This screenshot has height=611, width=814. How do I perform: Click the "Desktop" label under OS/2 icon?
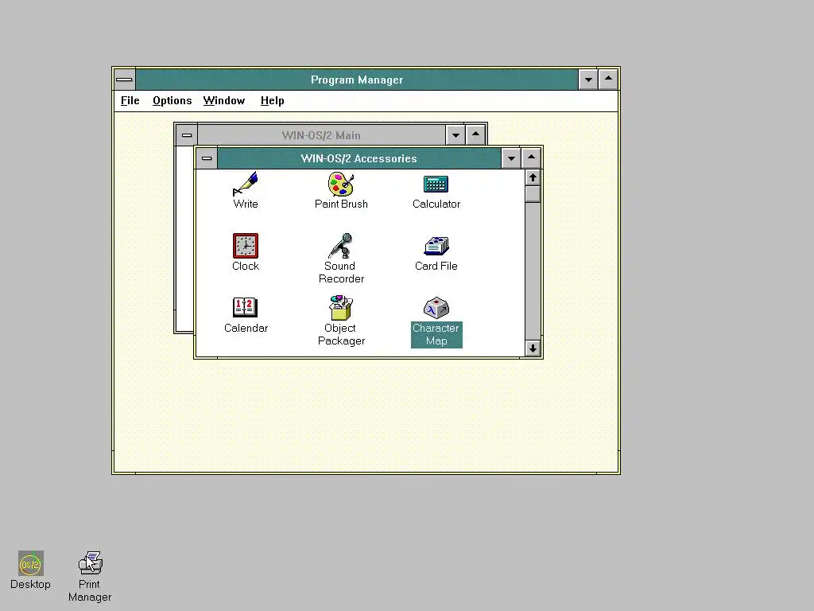(31, 585)
